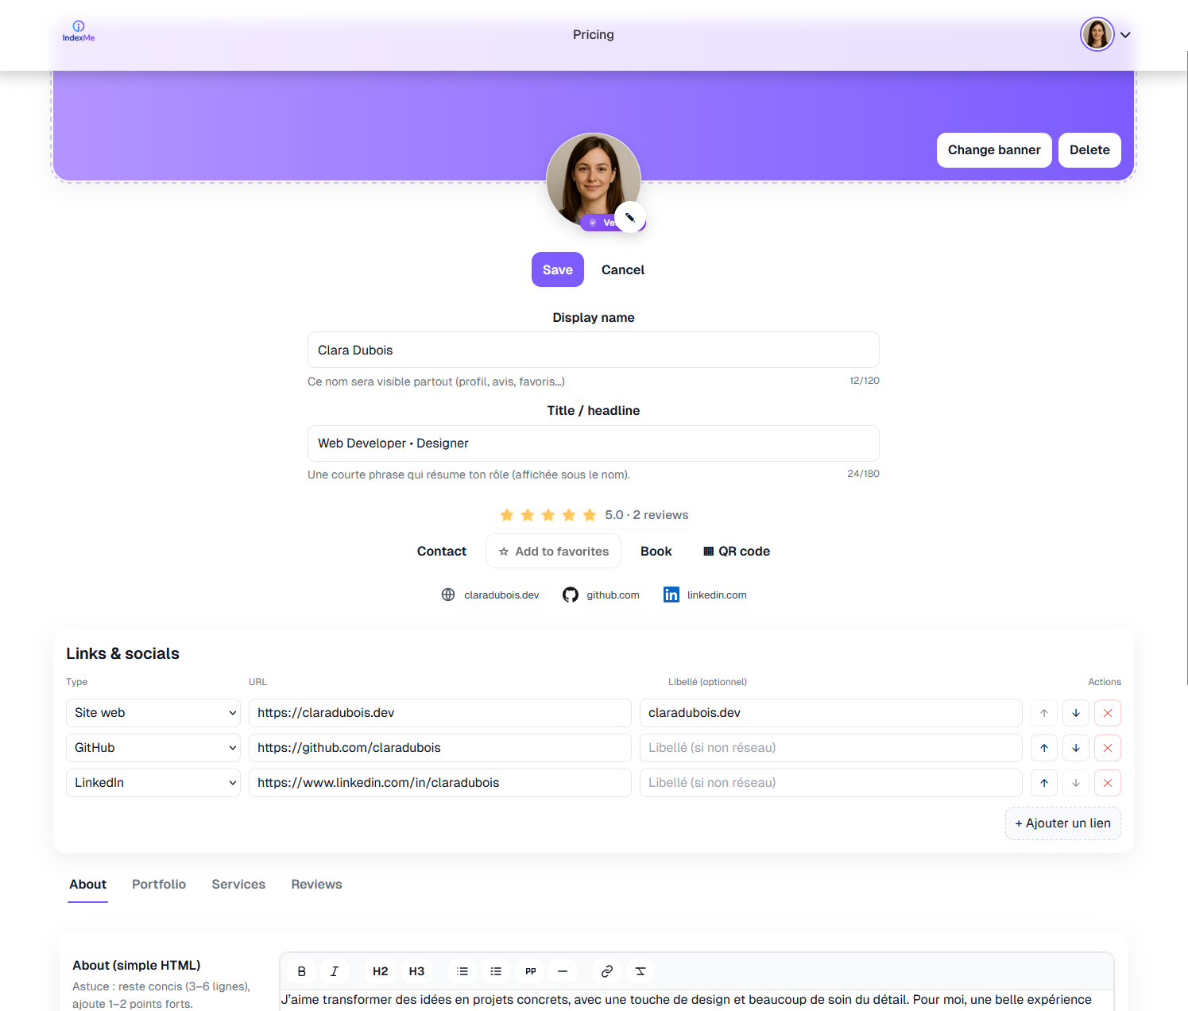1188x1011 pixels.
Task: Expand the account menu via the avatar chevron
Action: pos(1125,34)
